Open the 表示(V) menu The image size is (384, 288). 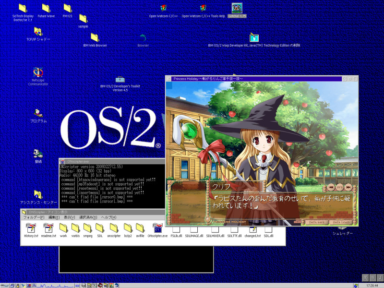pyautogui.click(x=69, y=217)
